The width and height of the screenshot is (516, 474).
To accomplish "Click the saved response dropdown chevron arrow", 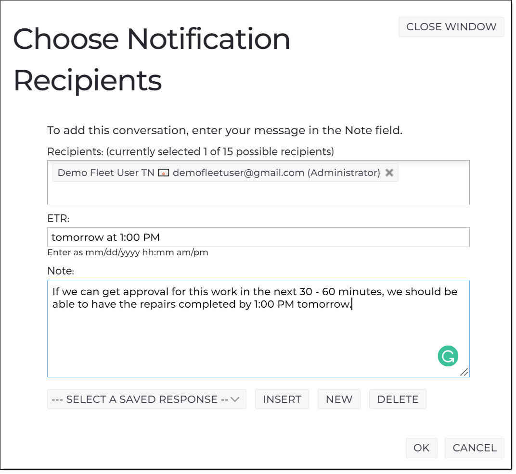I will (x=235, y=399).
